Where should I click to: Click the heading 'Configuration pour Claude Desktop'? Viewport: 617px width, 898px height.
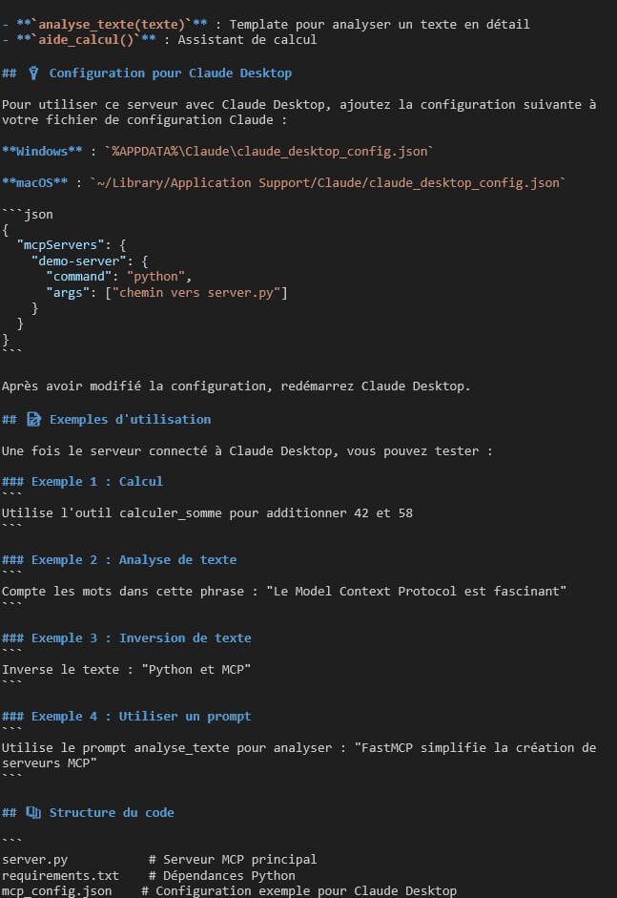click(x=170, y=73)
